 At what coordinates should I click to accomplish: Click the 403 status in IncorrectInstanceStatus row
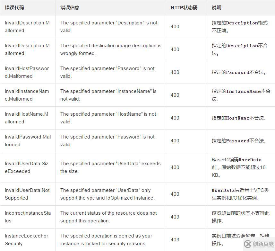[175, 217]
